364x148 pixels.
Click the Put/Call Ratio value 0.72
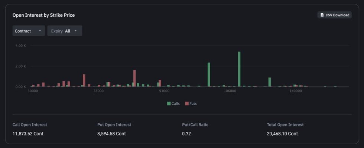click(x=186, y=134)
